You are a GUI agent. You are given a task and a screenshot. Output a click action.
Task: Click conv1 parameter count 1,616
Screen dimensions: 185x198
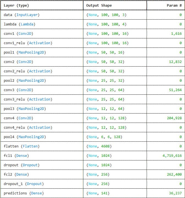click(x=176, y=34)
